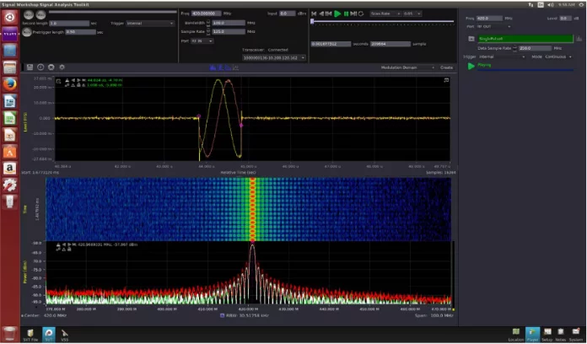This screenshot has height=344, width=587.
Task: Click the zoom icon in time plot corner
Action: click(59, 81)
